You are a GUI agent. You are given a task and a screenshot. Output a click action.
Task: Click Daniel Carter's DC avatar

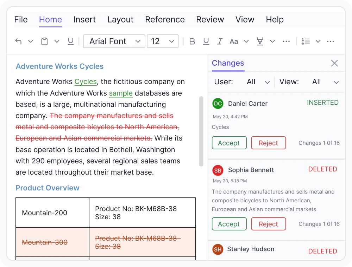pos(218,104)
